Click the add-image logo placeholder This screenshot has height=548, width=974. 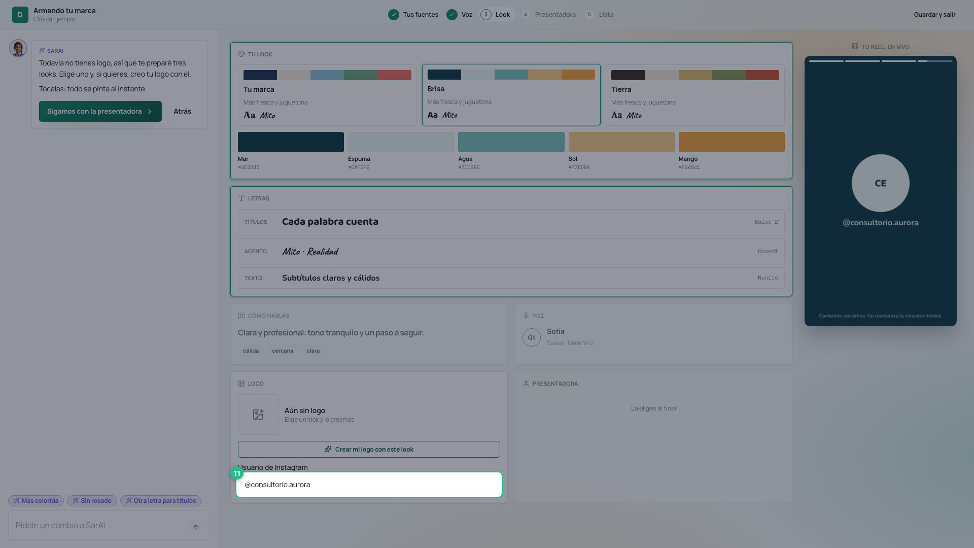point(258,415)
